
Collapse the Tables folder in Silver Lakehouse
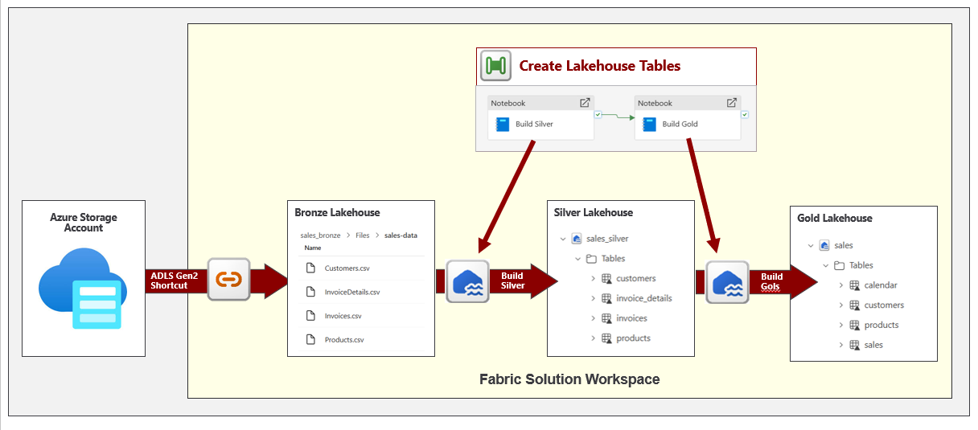tap(577, 259)
